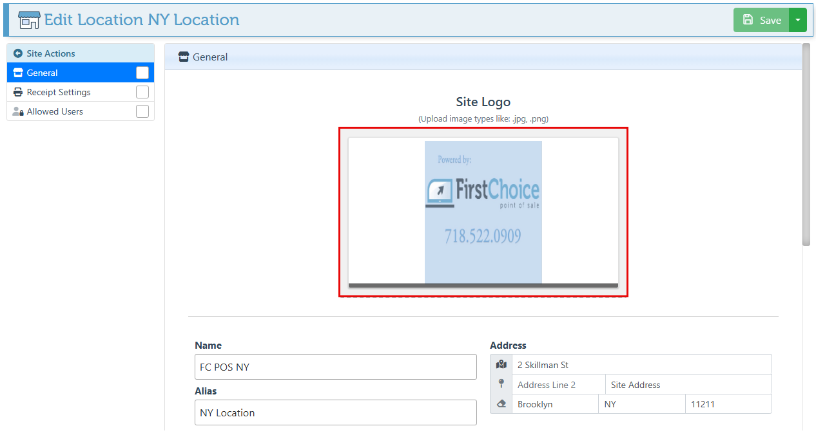Click the pin icon beside Address Line 2
816x435 pixels.
pyautogui.click(x=501, y=384)
